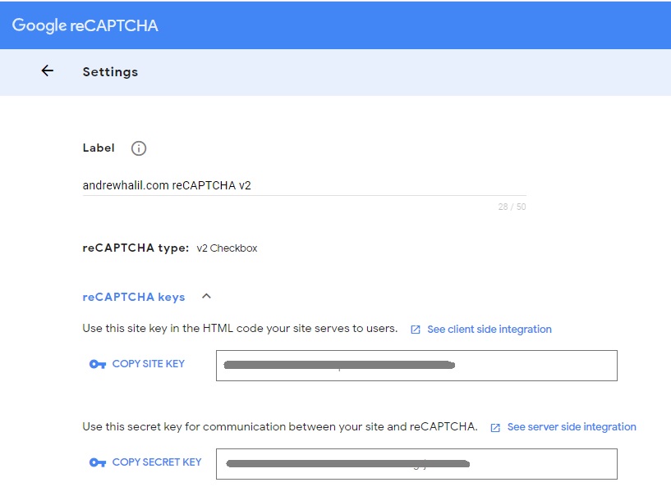
Task: Select the site key value box
Action: (x=416, y=366)
